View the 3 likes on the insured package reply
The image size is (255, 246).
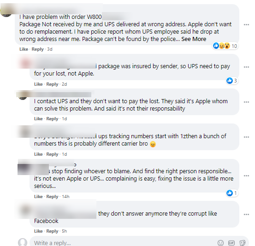[232, 81]
